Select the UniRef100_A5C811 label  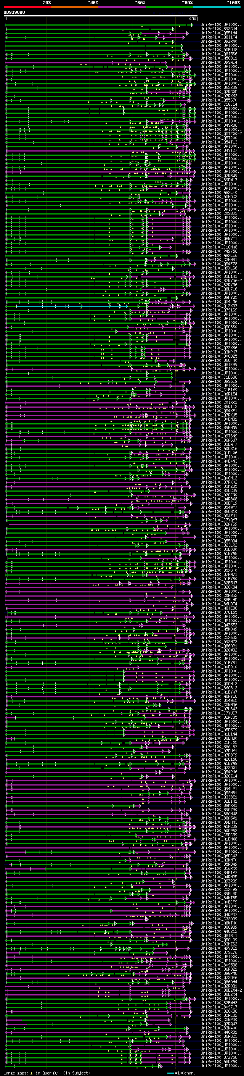click(x=219, y=58)
